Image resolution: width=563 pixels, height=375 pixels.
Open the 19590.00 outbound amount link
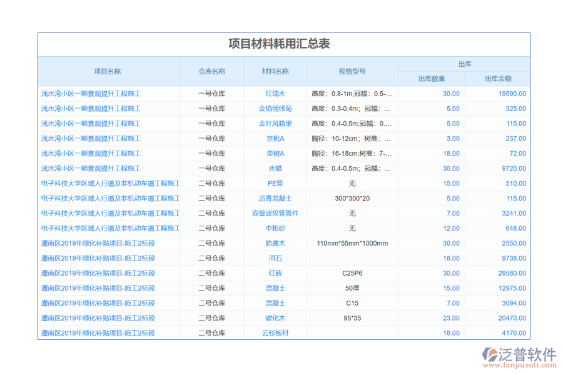(512, 94)
